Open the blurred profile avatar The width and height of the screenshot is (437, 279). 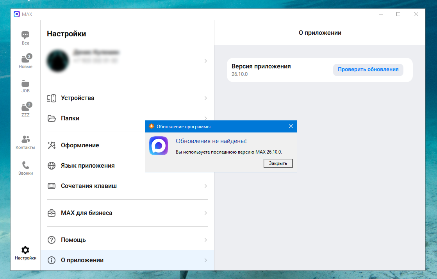point(58,61)
